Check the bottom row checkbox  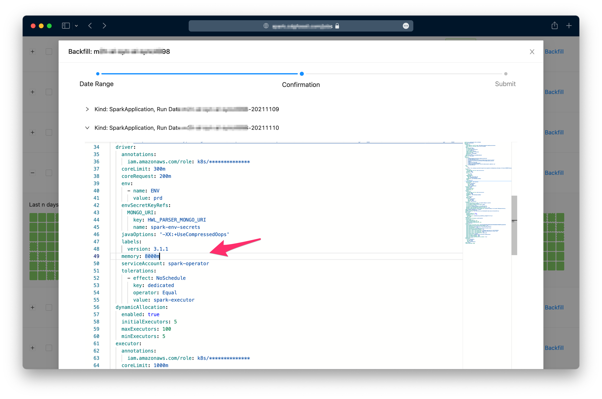pyautogui.click(x=49, y=348)
